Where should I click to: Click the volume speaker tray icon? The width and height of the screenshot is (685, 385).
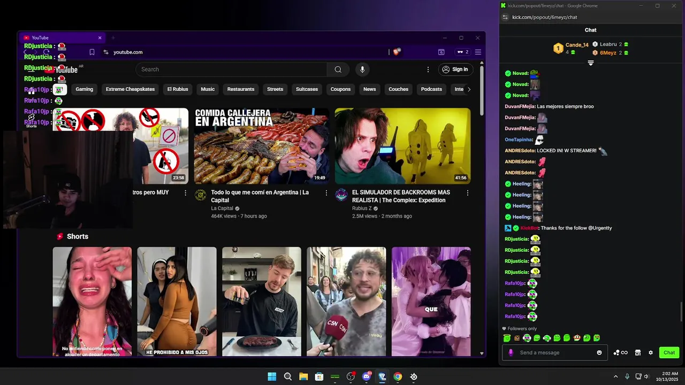(646, 376)
